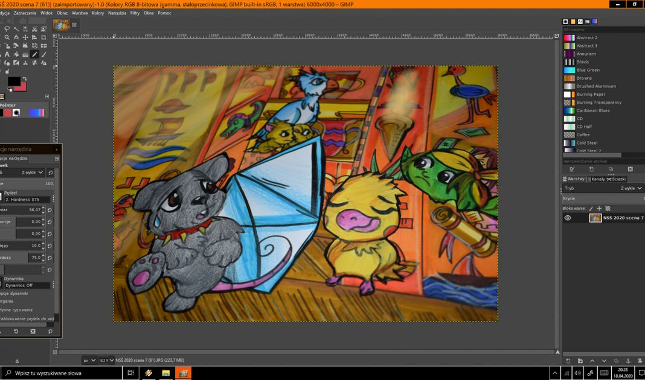Image resolution: width=645 pixels, height=380 pixels.
Task: Open the Kolory menu
Action: (x=98, y=13)
